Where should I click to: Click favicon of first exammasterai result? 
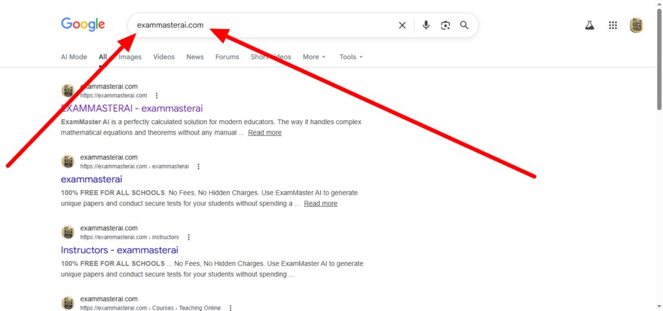[68, 91]
